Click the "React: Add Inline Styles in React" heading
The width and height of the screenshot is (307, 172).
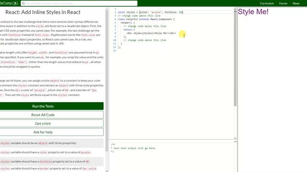coord(43,12)
